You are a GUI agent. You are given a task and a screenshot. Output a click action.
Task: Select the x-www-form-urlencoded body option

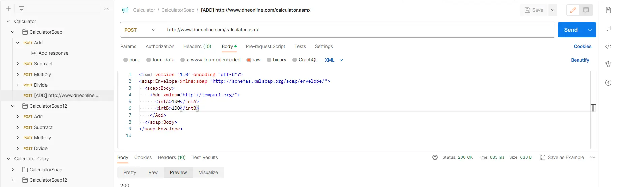tap(183, 60)
